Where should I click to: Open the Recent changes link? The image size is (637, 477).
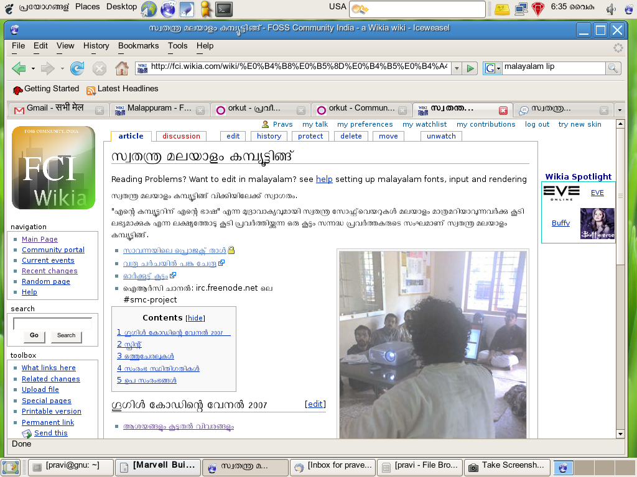[x=50, y=271]
